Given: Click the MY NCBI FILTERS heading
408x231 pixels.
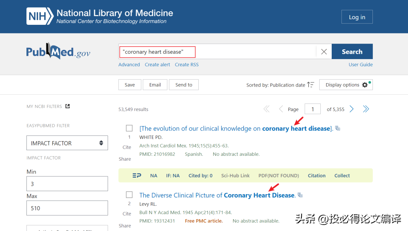Looking at the screenshot, I should point(44,106).
